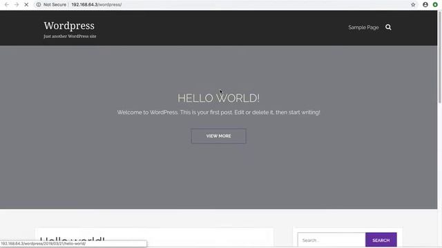Click the green extension icon in toolbar
The width and height of the screenshot is (442, 248).
point(435,5)
